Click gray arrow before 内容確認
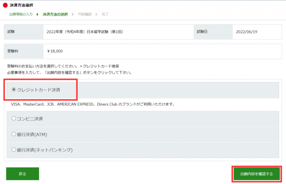This screenshot has height=184, width=286. pyautogui.click(x=73, y=14)
